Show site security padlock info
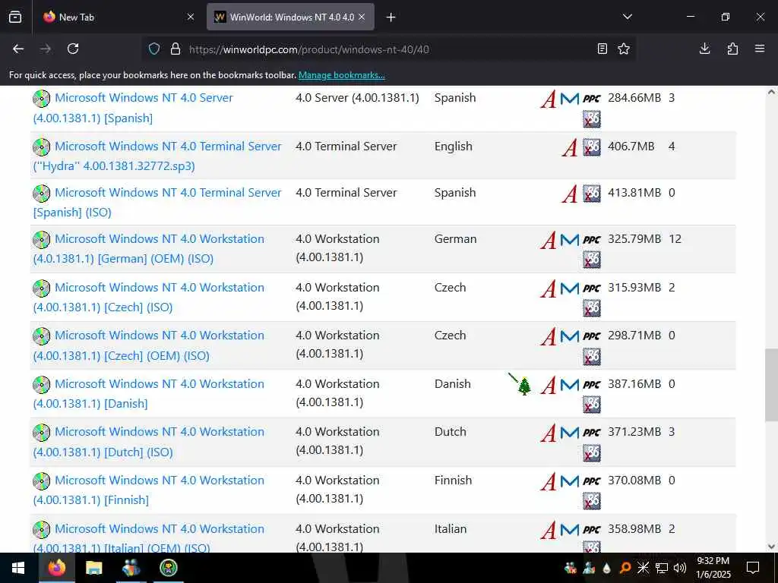 click(176, 49)
